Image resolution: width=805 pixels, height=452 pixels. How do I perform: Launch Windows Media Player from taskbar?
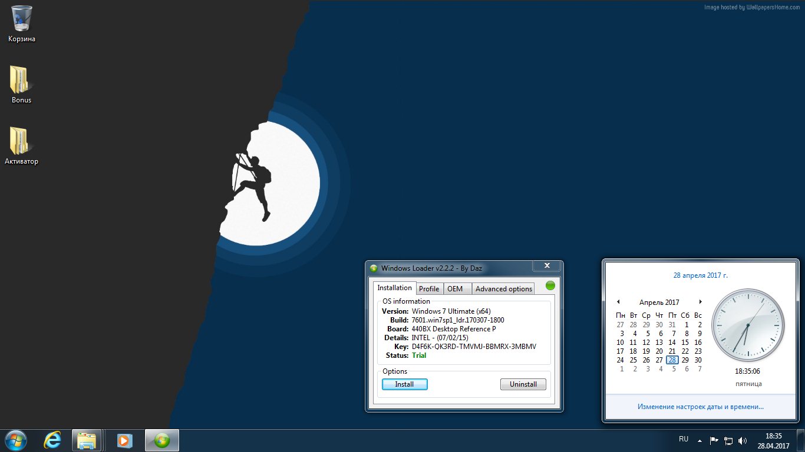(x=124, y=440)
